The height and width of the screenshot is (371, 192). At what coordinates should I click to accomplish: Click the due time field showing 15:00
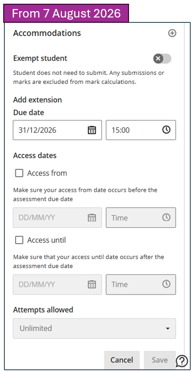click(141, 130)
